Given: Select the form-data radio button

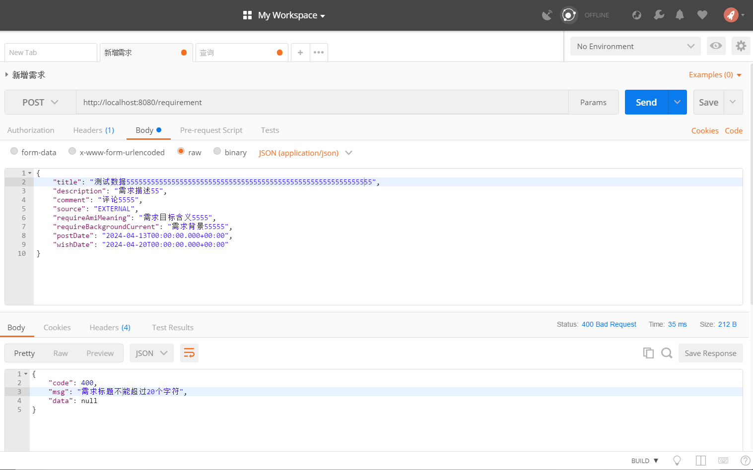Looking at the screenshot, I should click(14, 151).
